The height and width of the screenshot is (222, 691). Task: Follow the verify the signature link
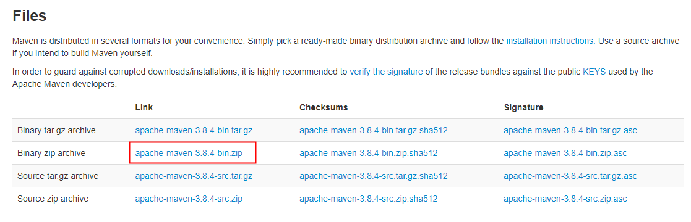pos(386,72)
